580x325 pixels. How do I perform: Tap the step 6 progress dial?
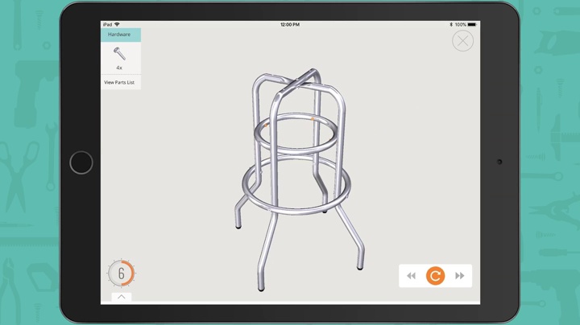coord(122,274)
